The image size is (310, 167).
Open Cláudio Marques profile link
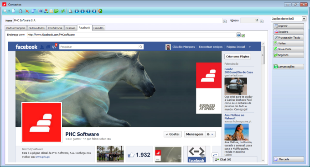[x=183, y=47]
